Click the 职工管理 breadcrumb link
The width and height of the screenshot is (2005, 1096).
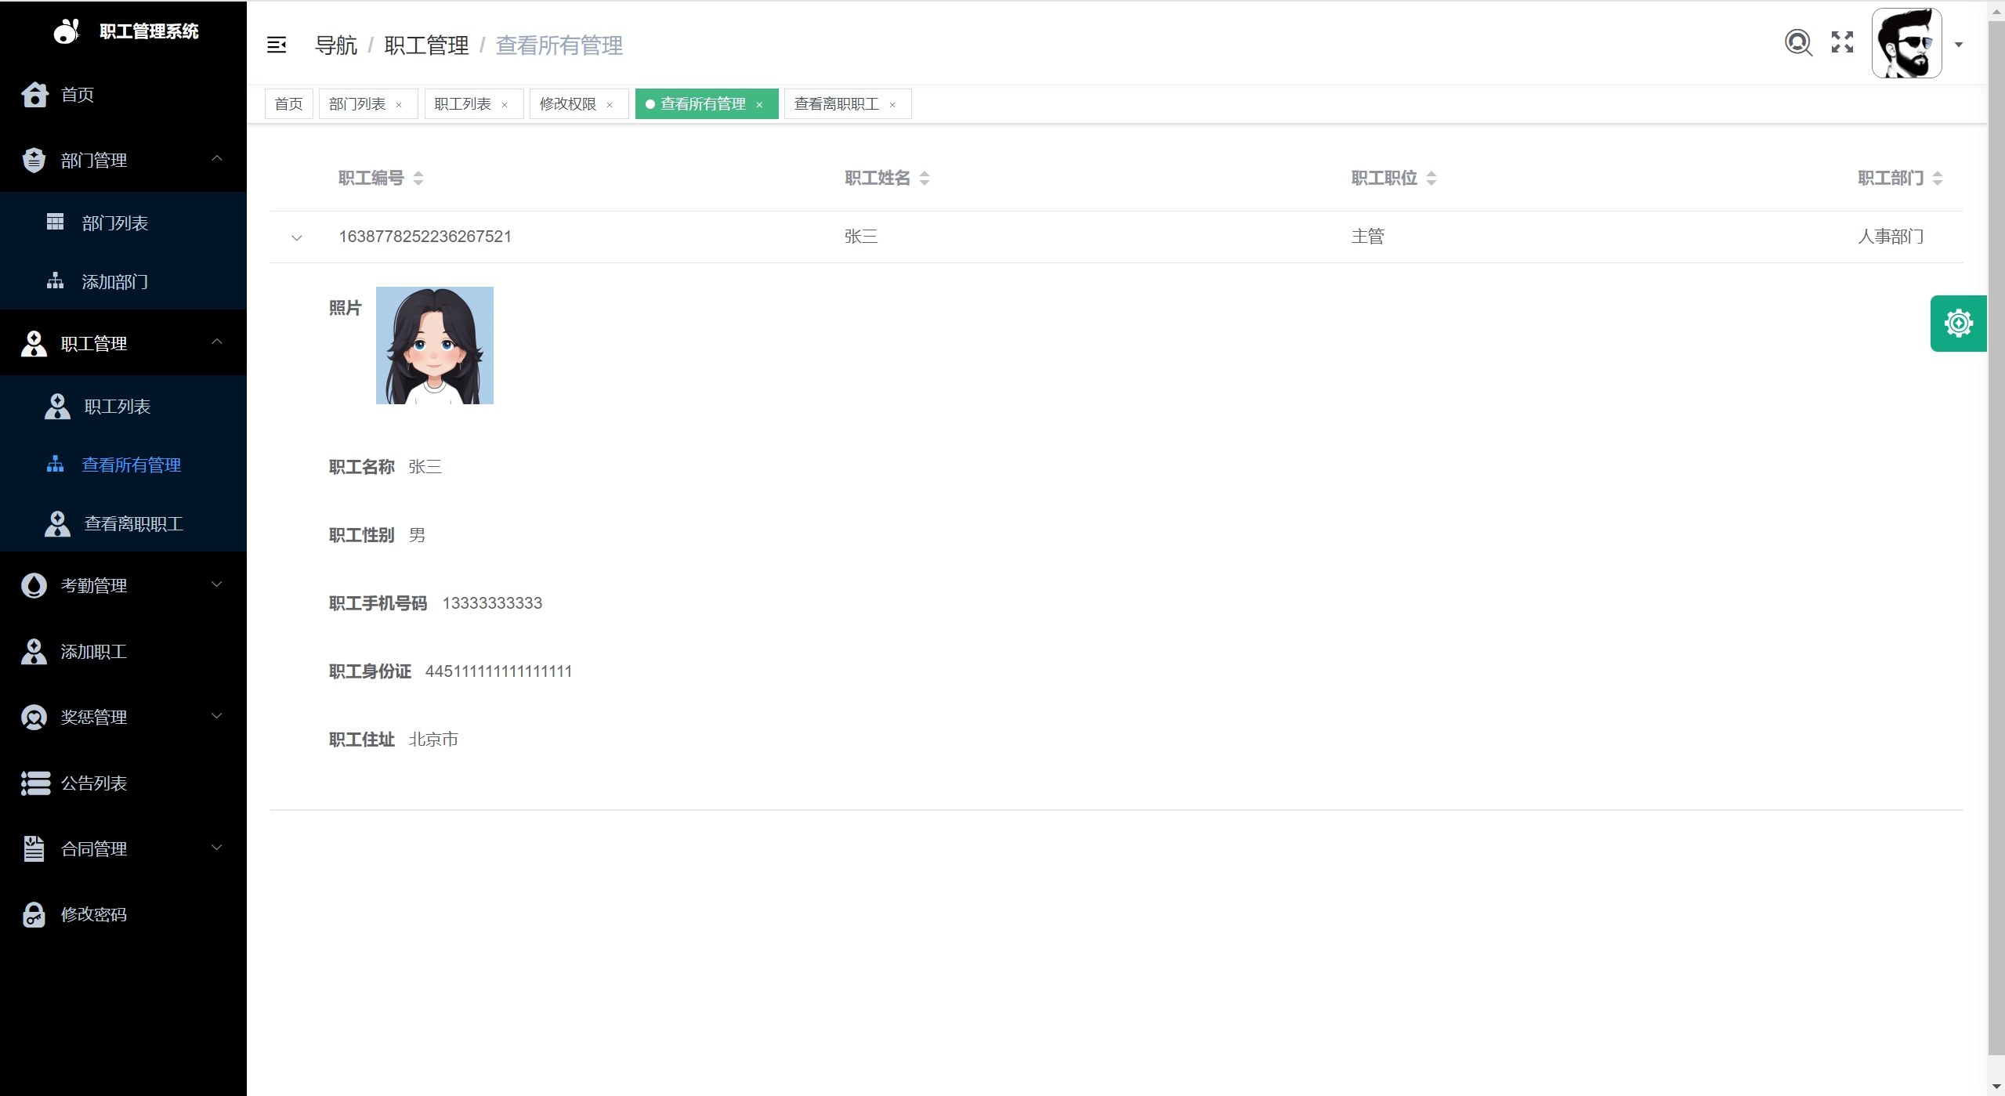[x=426, y=45]
